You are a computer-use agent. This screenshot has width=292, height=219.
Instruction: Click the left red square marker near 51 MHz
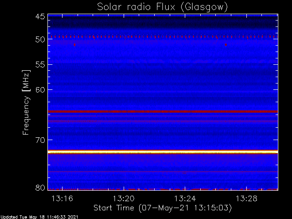pyautogui.click(x=75, y=45)
